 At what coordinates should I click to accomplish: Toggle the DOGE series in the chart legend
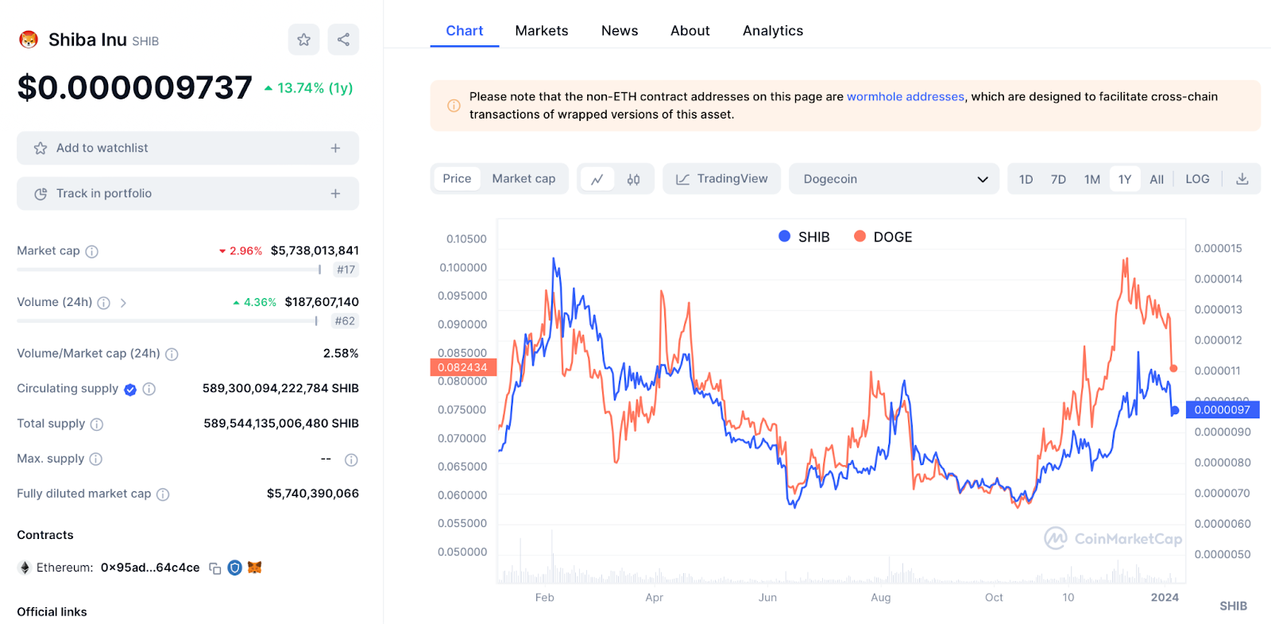tap(883, 237)
